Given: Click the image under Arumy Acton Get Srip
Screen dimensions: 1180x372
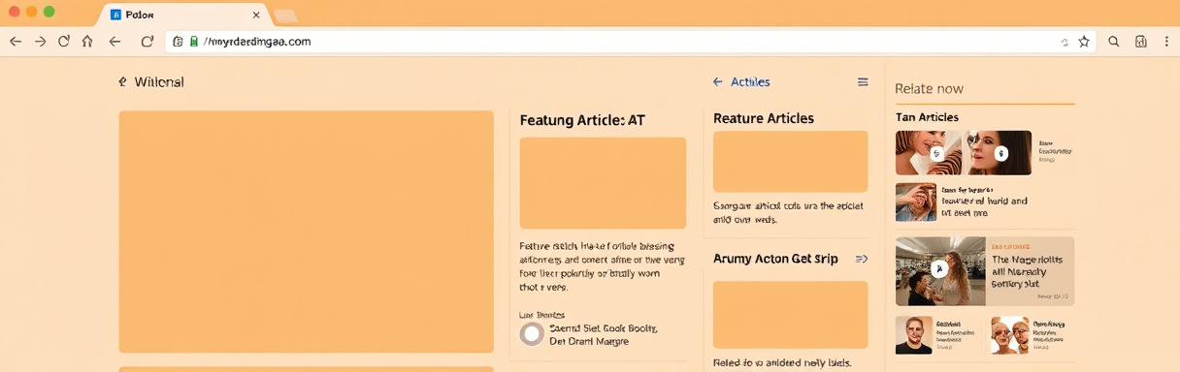Looking at the screenshot, I should coord(790,315).
